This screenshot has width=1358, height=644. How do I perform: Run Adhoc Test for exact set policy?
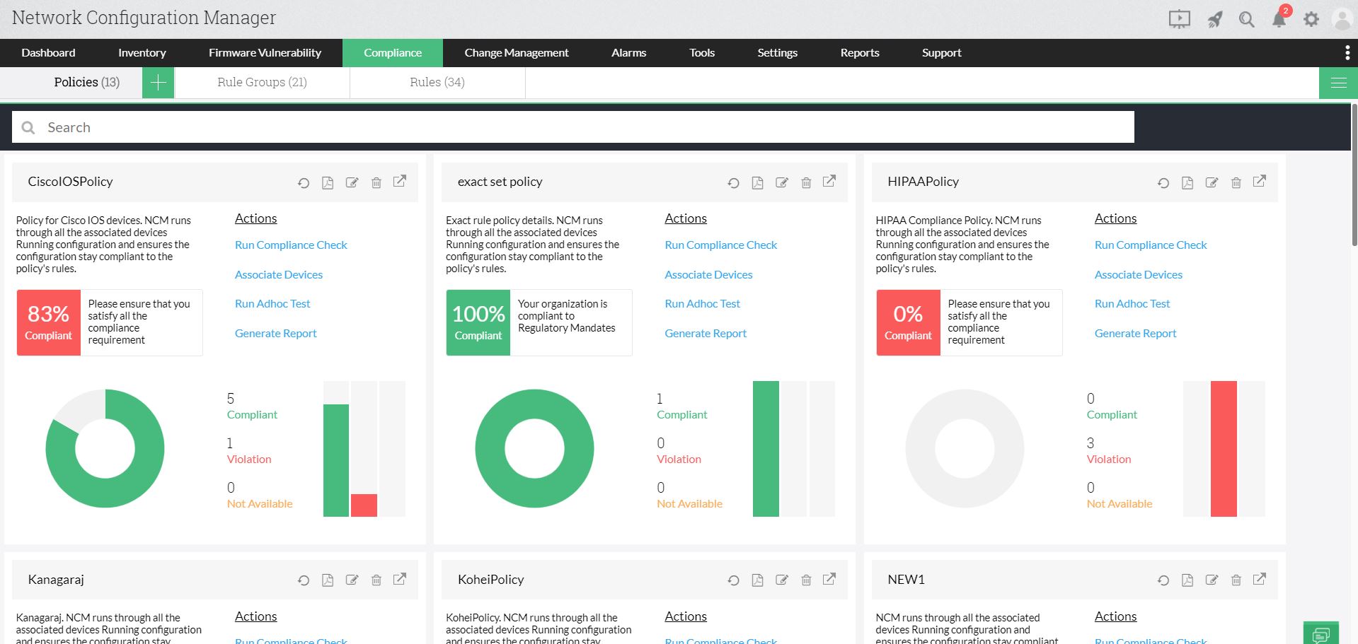tap(702, 304)
